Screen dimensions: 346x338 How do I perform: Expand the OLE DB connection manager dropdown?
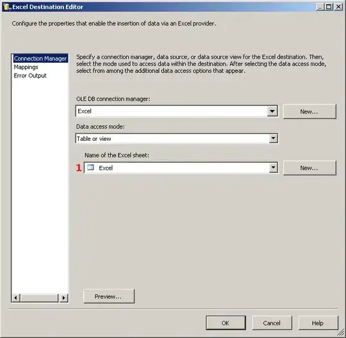(272, 111)
